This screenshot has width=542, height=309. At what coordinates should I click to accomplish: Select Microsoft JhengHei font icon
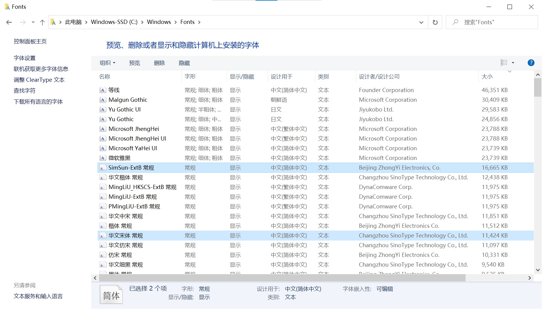pos(103,129)
